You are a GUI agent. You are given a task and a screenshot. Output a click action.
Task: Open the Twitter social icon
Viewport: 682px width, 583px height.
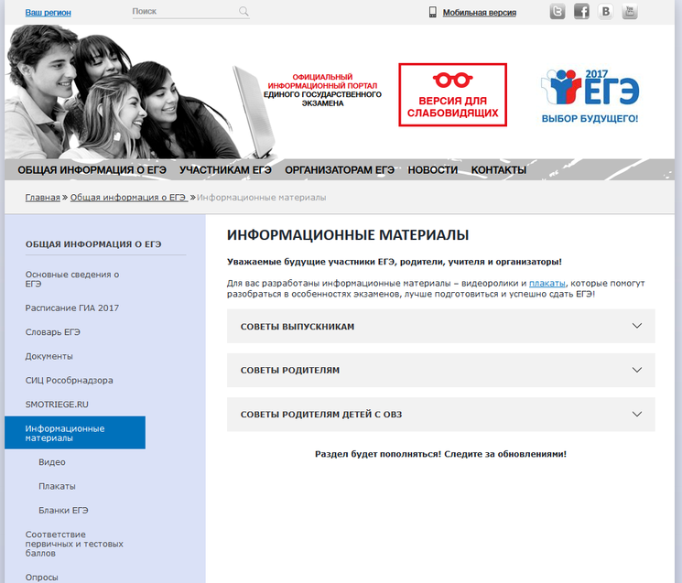(558, 12)
